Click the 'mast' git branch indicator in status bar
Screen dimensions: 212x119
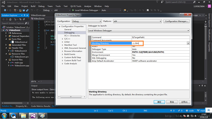pos(201,111)
